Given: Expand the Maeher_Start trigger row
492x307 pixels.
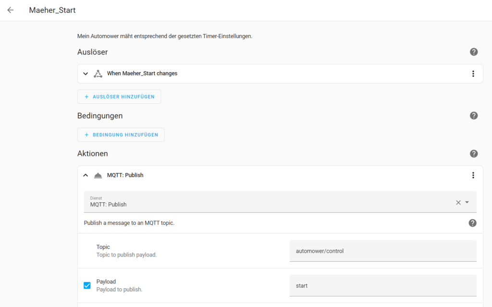Looking at the screenshot, I should [x=86, y=74].
